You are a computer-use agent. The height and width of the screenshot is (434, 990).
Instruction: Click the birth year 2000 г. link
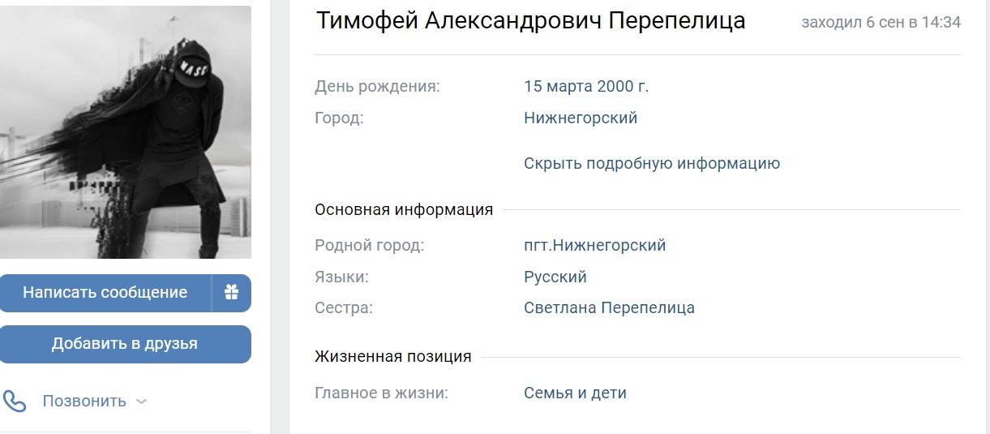623,86
